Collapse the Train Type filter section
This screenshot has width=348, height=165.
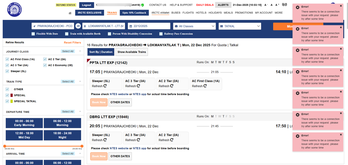80,81
